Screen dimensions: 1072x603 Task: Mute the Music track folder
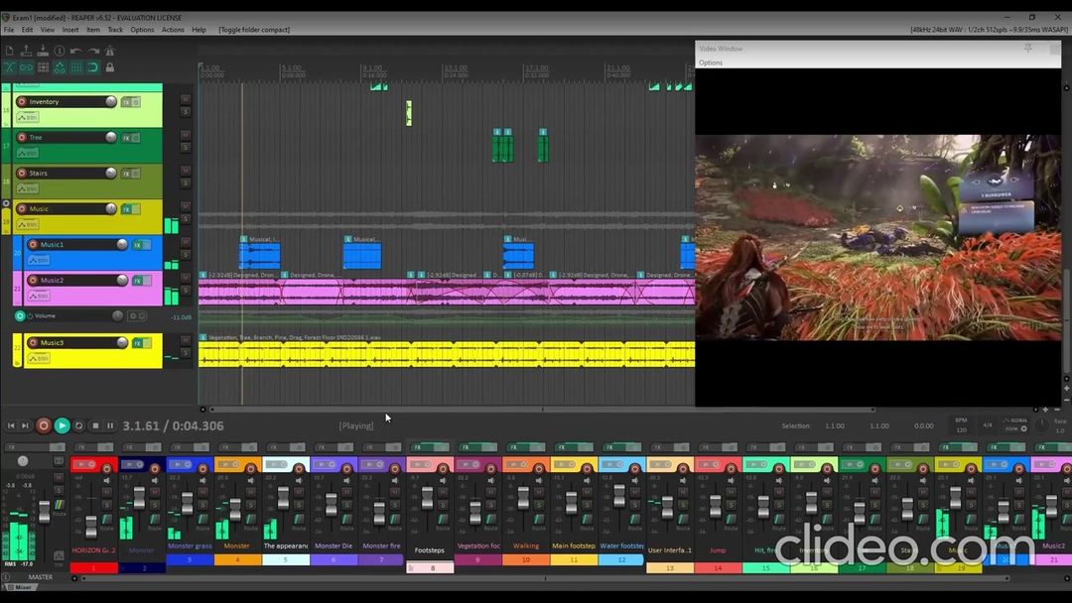click(x=186, y=206)
